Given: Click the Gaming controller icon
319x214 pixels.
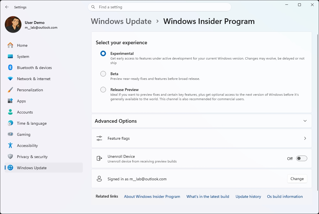Looking at the screenshot, I should coord(10,134).
